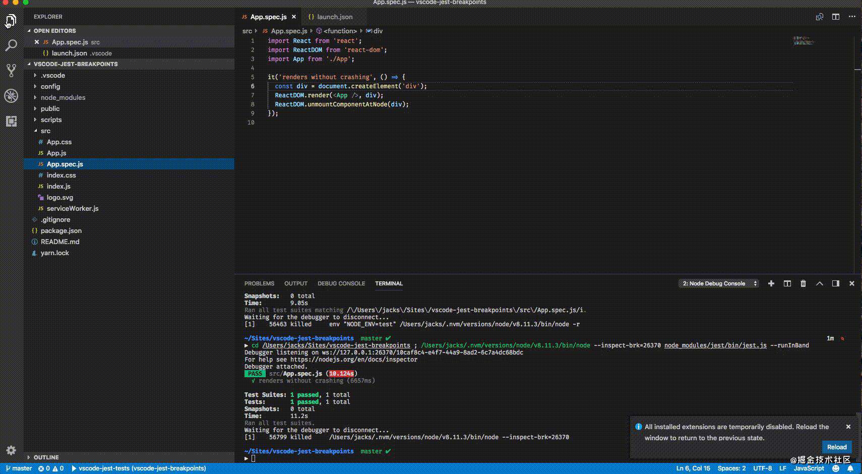Change indentation via Spaces: 2
The height and width of the screenshot is (474, 862).
[x=731, y=468]
